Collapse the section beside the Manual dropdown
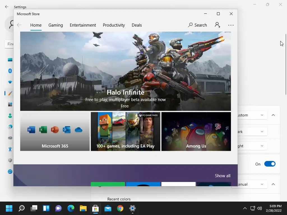 click(x=273, y=184)
